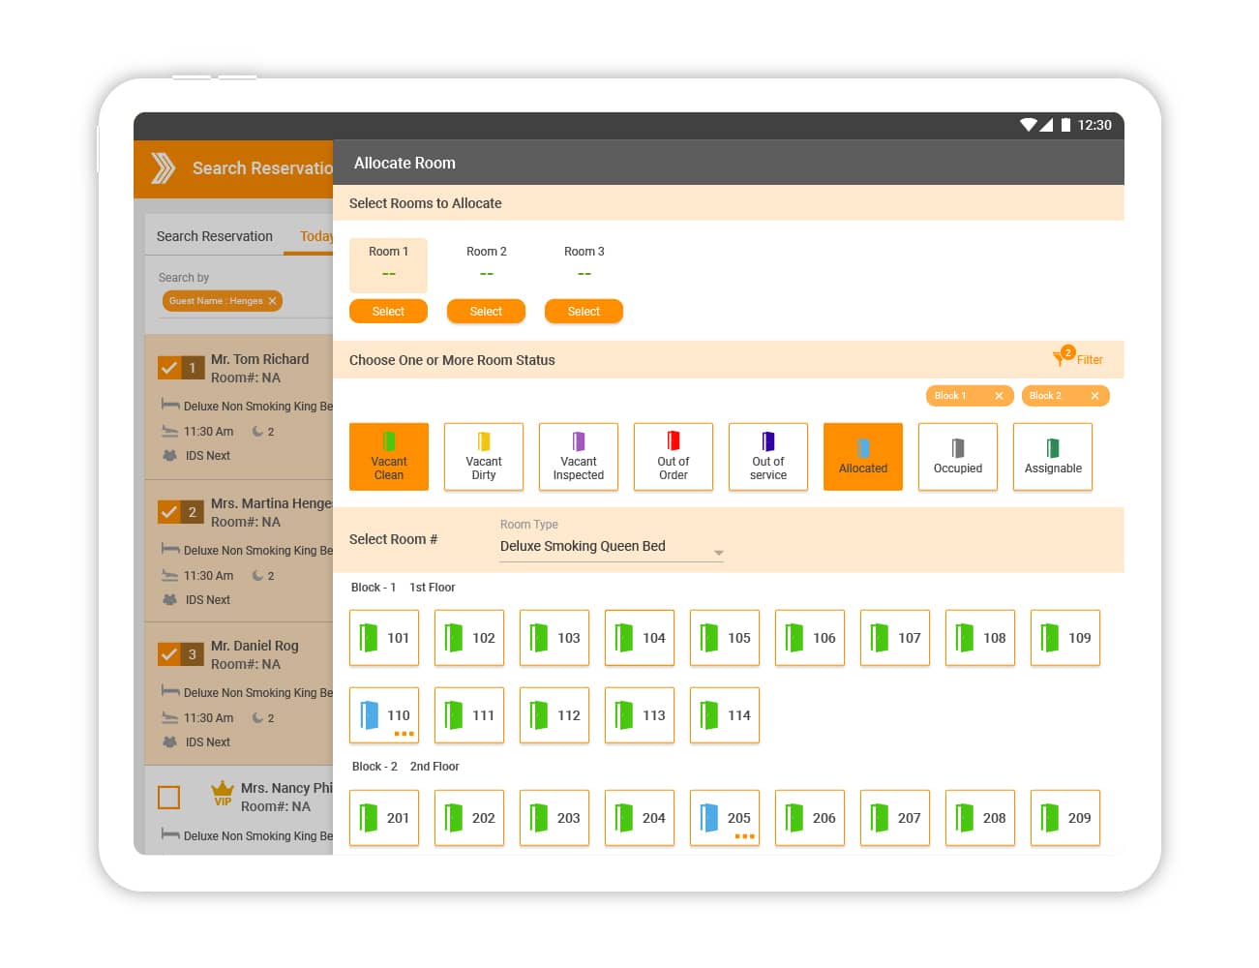Remove the Block 1 filter chip
Viewport: 1259px width, 968px height.
[x=999, y=396]
